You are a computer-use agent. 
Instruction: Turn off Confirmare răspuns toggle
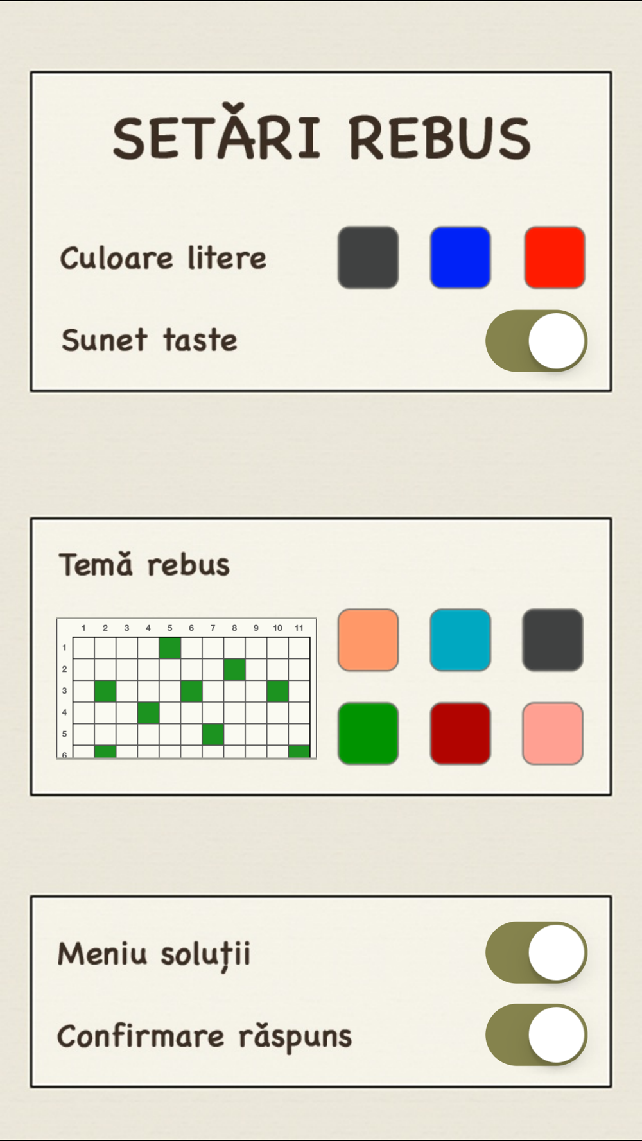536,1035
